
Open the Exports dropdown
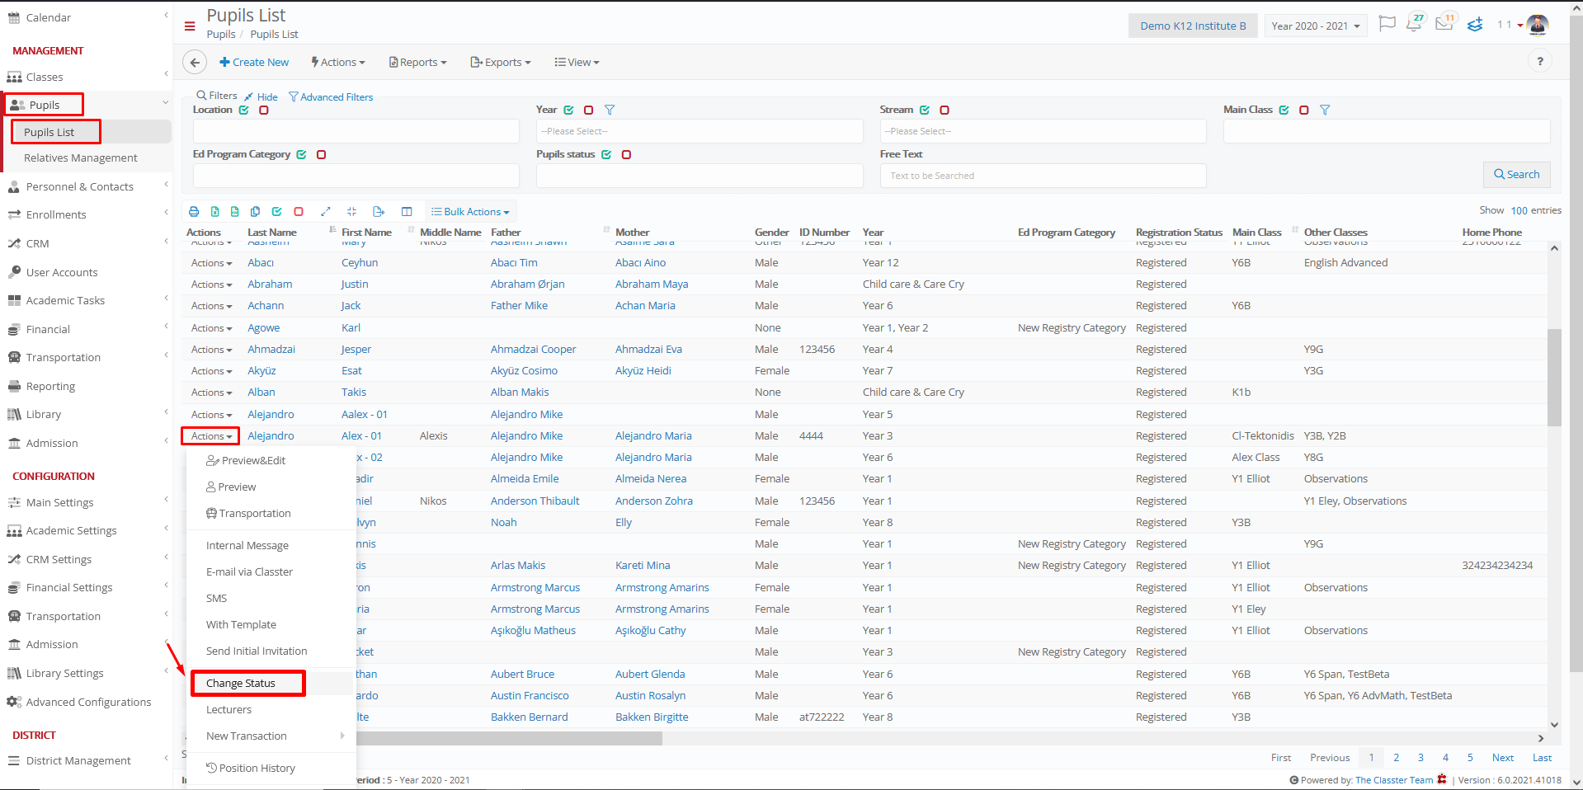coord(501,62)
